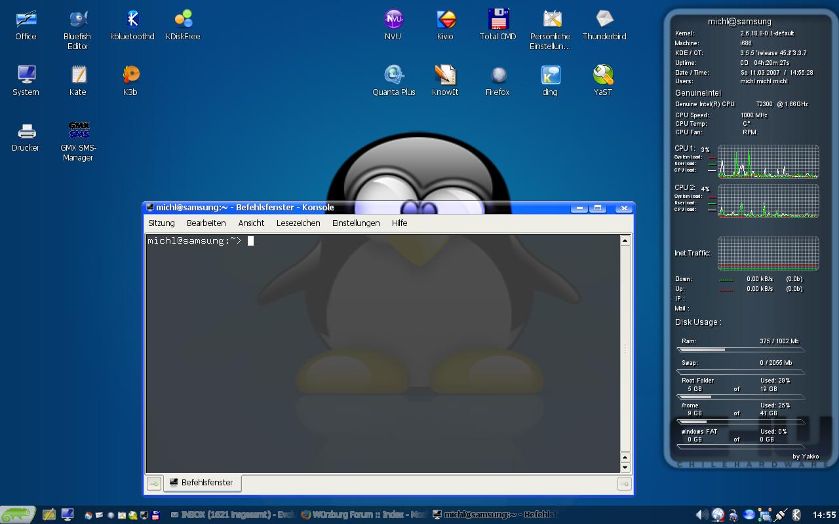Screen dimensions: 839x524
Task: Open the Bearbeiten menu in Konsole
Action: click(x=206, y=223)
